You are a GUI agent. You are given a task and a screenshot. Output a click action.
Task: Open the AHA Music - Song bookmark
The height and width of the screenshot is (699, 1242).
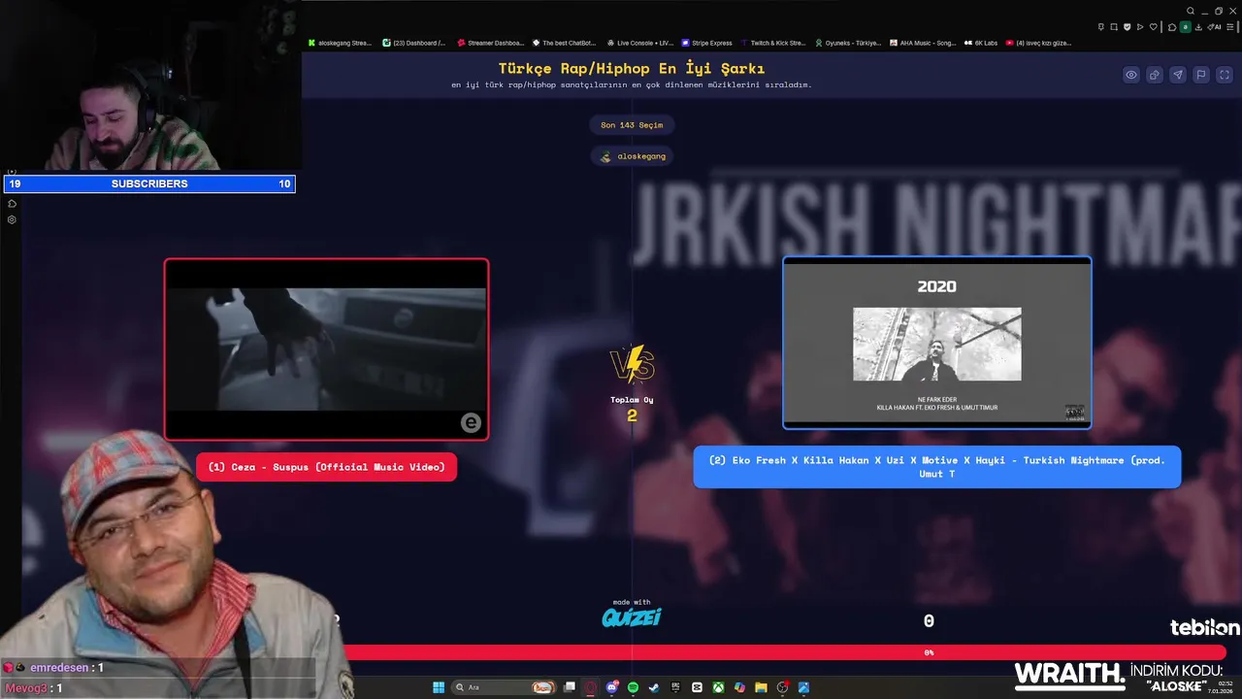click(923, 43)
